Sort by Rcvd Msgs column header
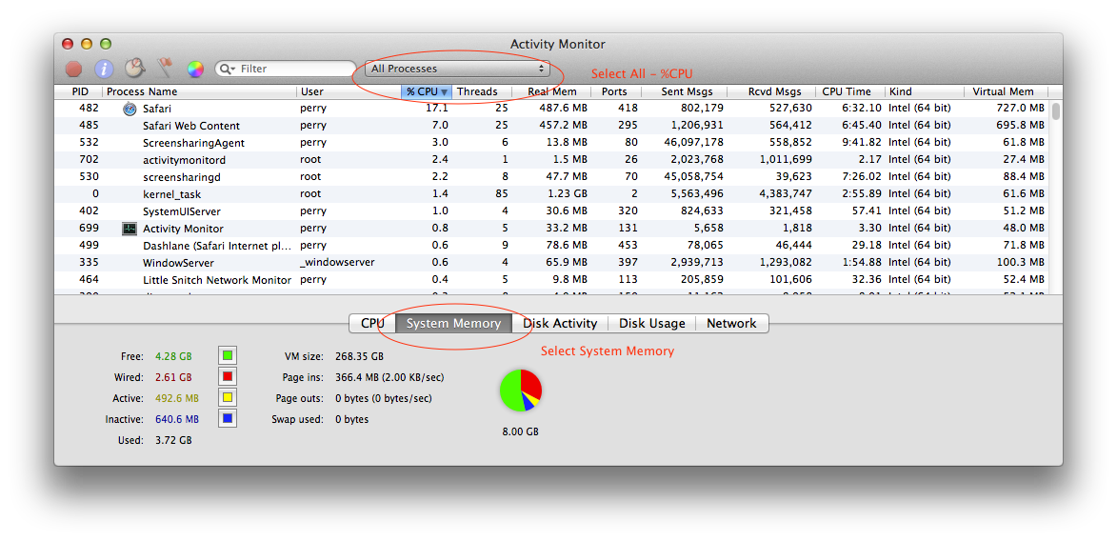This screenshot has height=541, width=1117. 773,92
